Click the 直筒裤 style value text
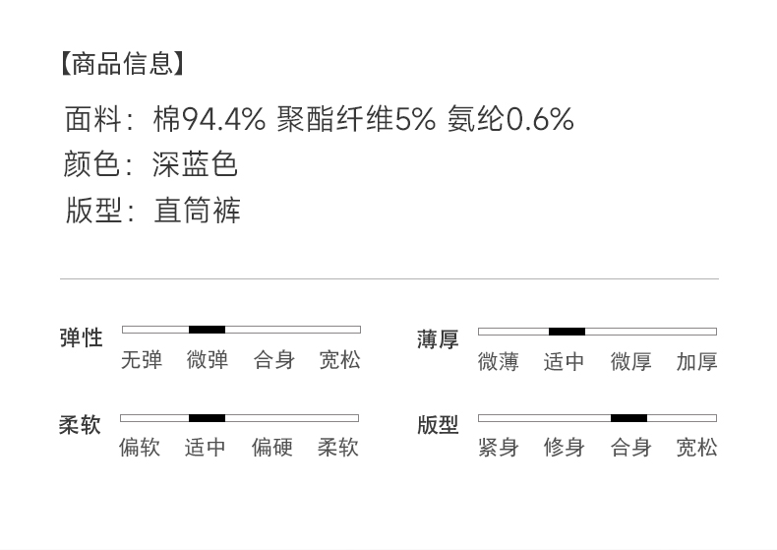Screen dimensions: 777x550 point(197,211)
